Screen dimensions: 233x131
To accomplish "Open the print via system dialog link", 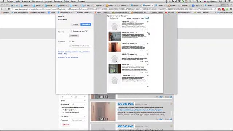I will pos(74,53).
